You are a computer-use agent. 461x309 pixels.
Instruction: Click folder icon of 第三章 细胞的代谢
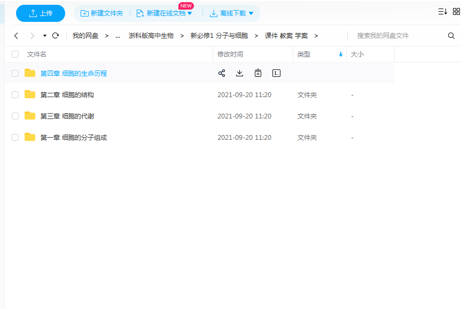(x=30, y=116)
